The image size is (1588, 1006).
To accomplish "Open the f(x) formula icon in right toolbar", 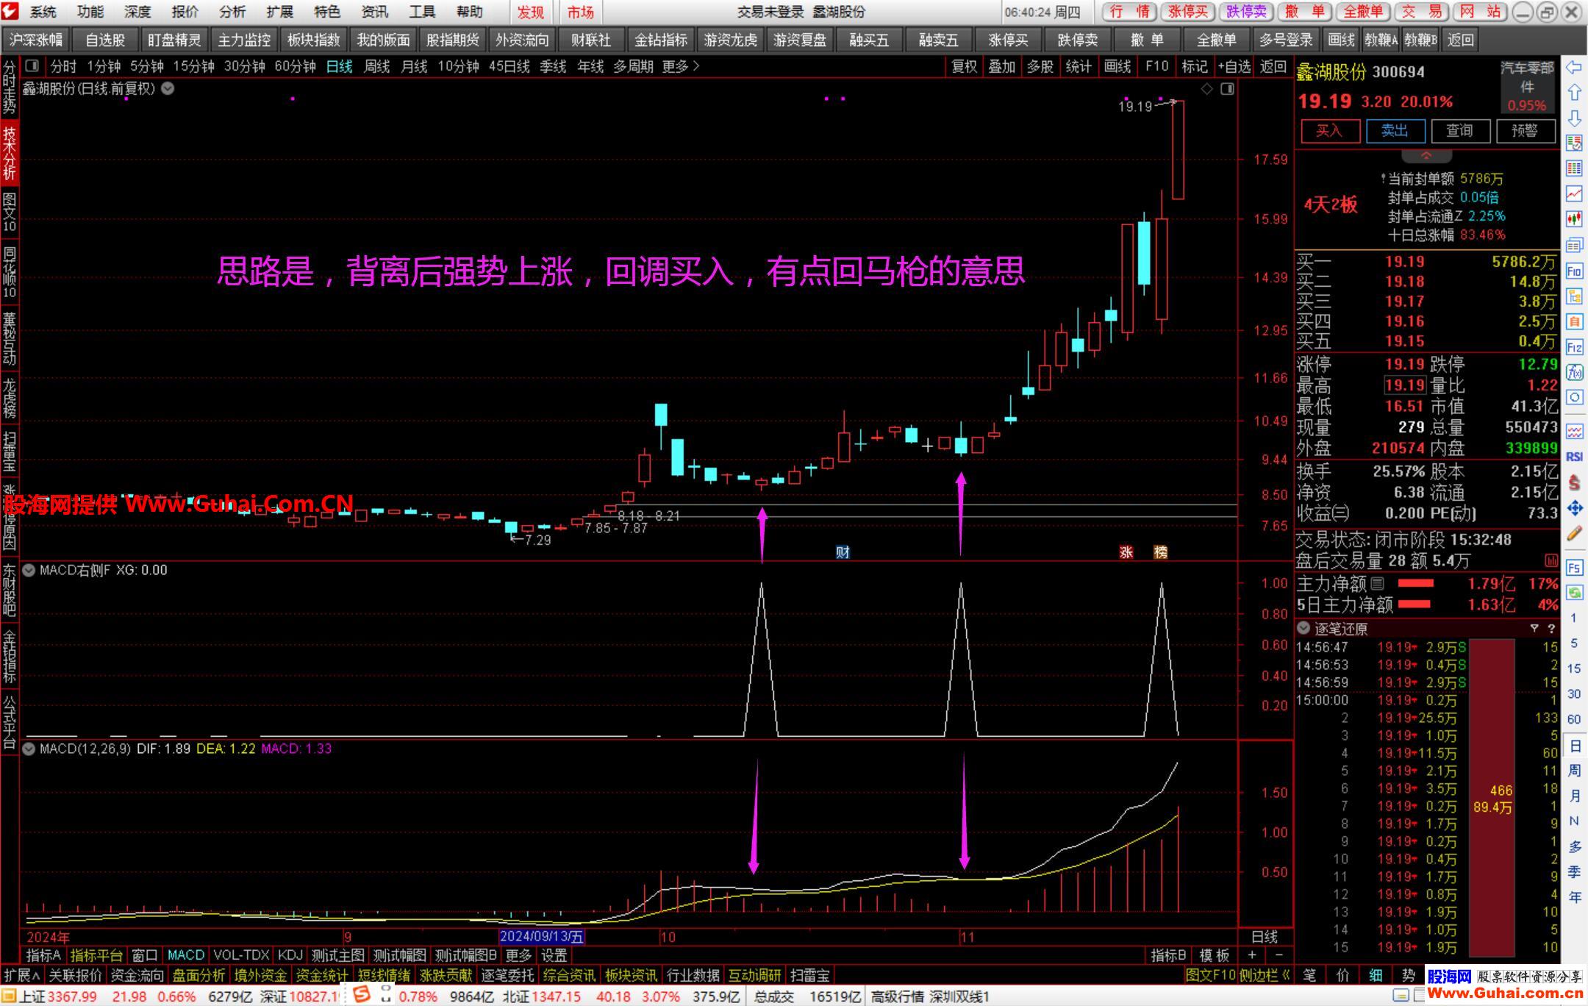I will (1574, 372).
